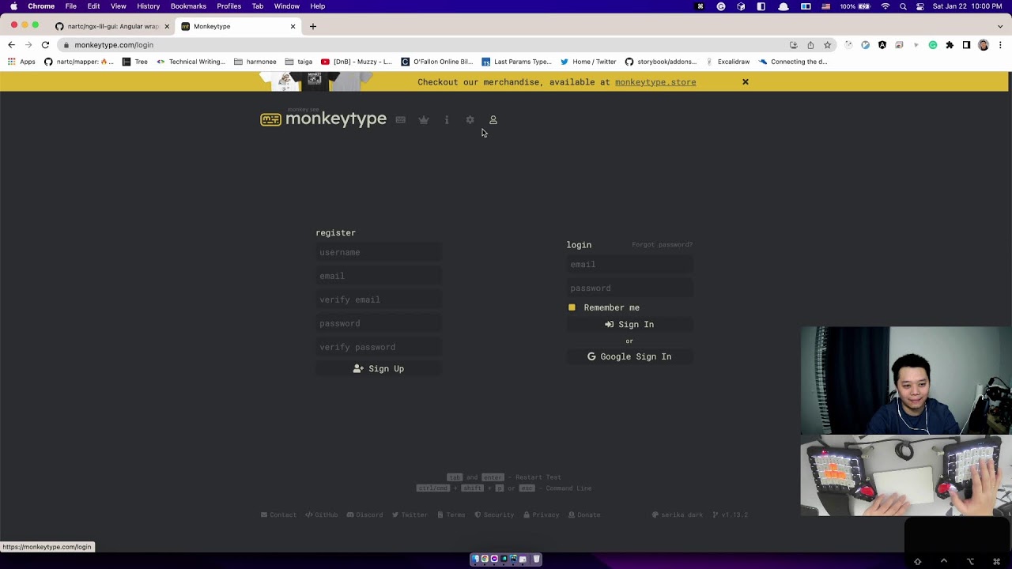Open the Chrome profile avatar
Image resolution: width=1012 pixels, height=569 pixels.
[x=984, y=45]
